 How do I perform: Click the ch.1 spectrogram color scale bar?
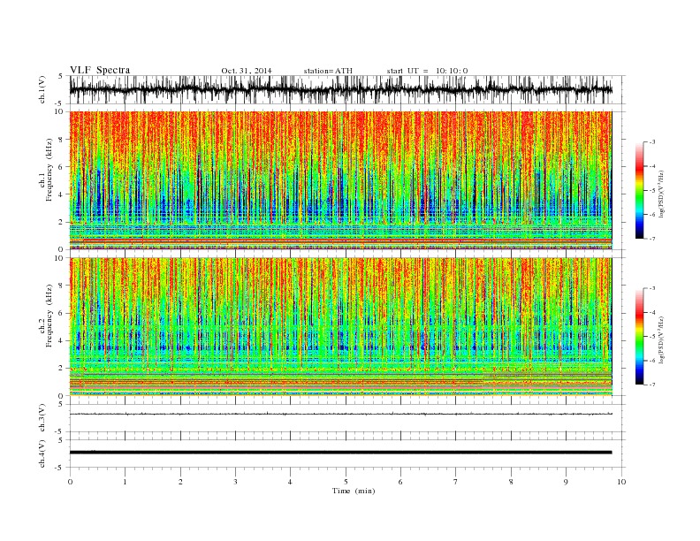point(639,190)
